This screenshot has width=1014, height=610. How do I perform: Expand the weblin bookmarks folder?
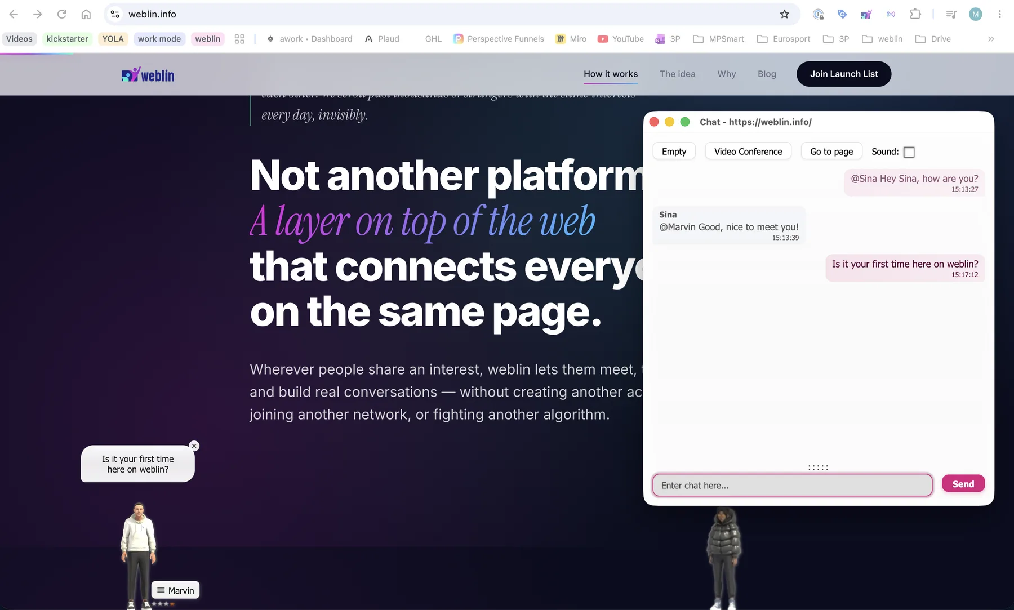882,39
